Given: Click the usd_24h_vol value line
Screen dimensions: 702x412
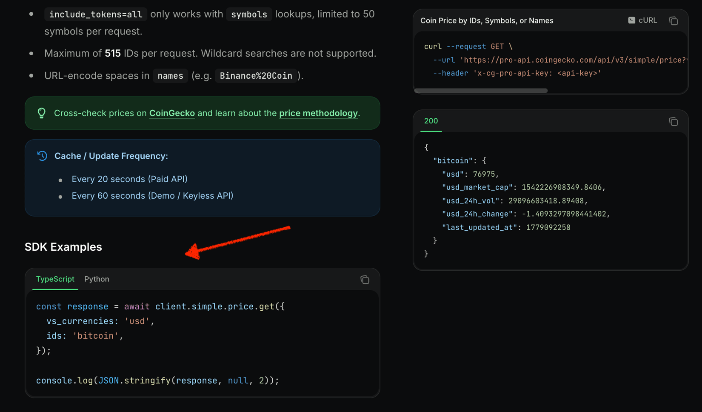Looking at the screenshot, I should [x=515, y=200].
